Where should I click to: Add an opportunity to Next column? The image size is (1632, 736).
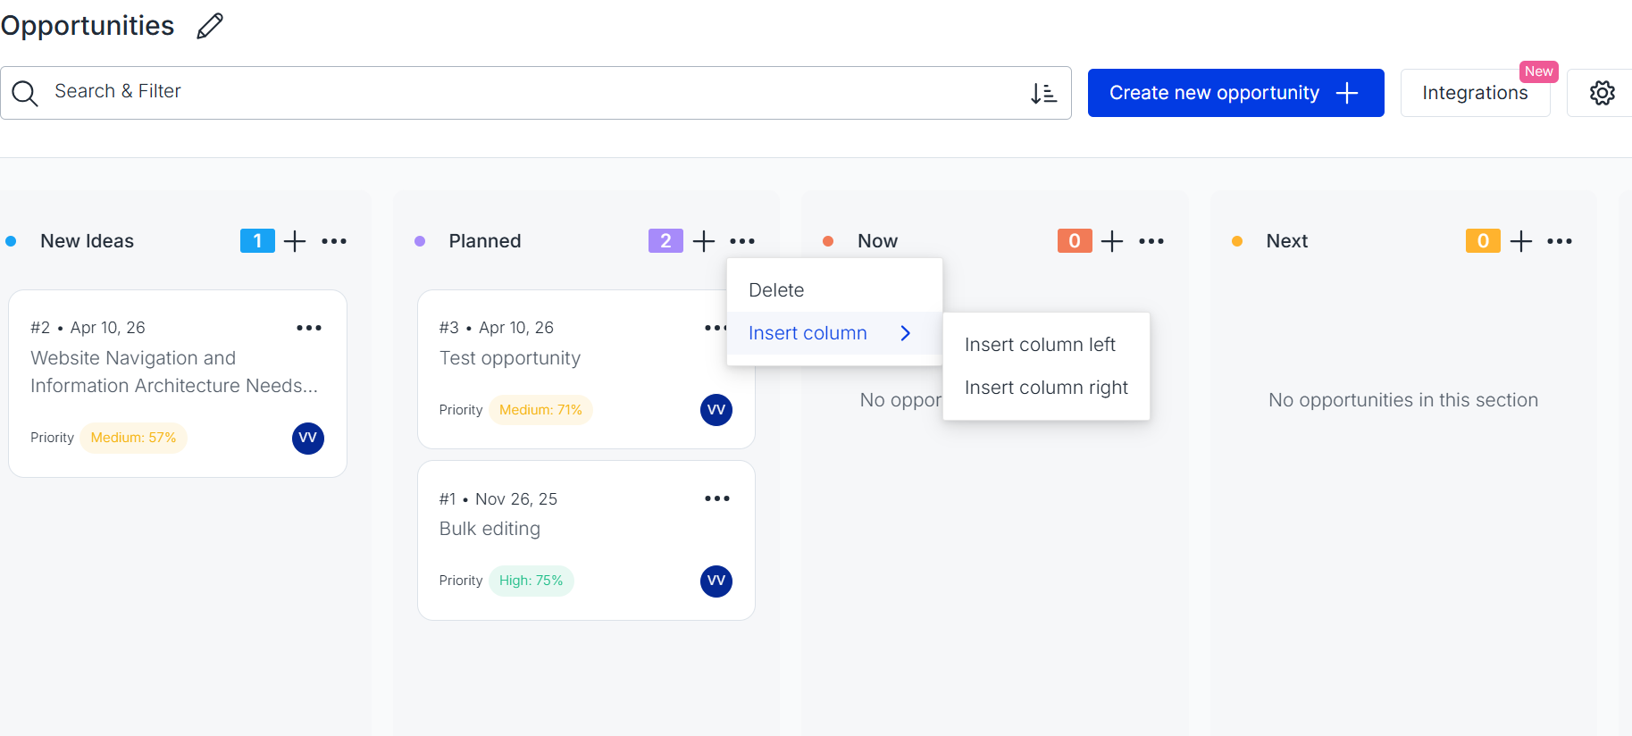click(x=1521, y=241)
